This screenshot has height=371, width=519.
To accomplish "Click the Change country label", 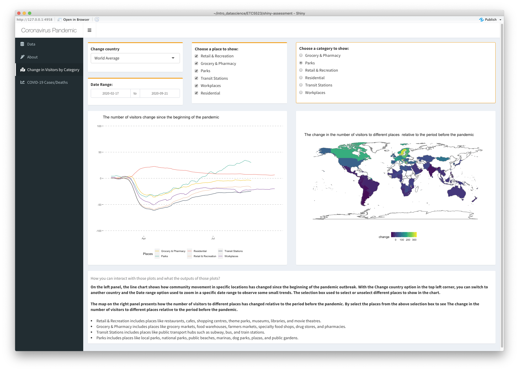I will pyautogui.click(x=105, y=49).
